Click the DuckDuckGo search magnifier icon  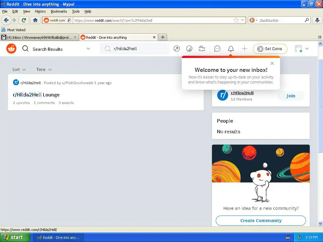[x=307, y=20]
